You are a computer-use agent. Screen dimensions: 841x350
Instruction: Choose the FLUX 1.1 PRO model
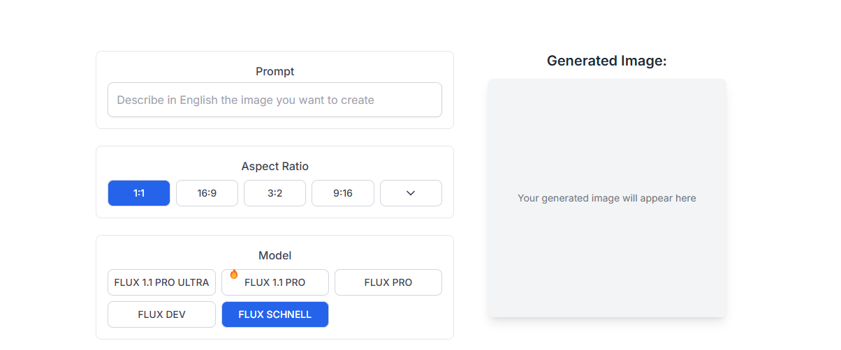pos(275,282)
